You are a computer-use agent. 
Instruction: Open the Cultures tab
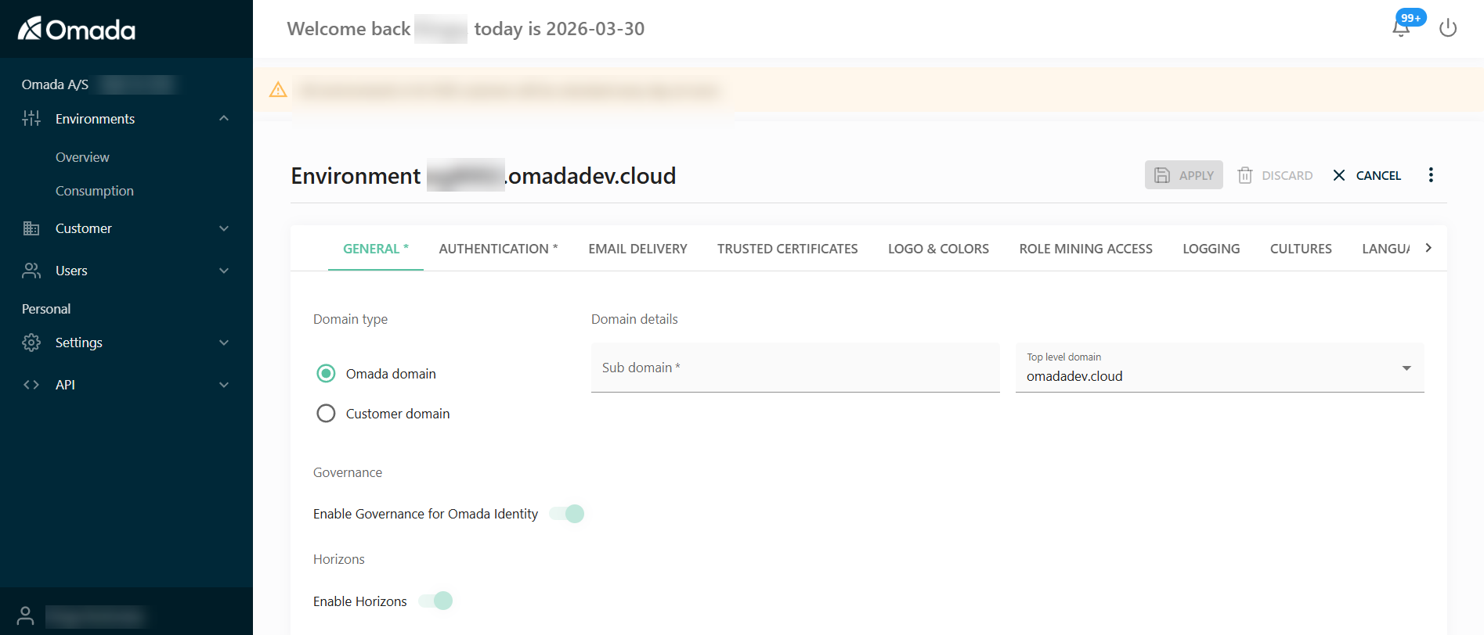click(x=1301, y=249)
